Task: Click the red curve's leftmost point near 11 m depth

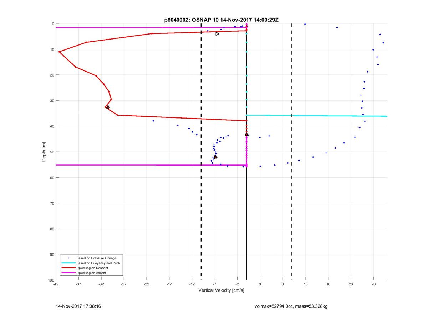Action: click(59, 52)
